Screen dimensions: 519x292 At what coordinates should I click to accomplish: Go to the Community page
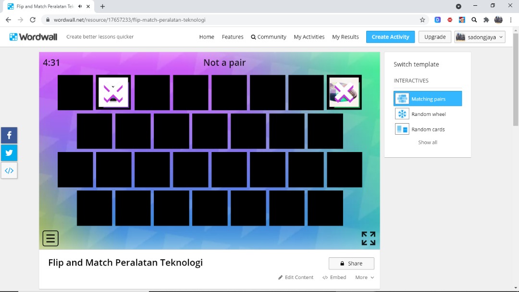tap(269, 37)
